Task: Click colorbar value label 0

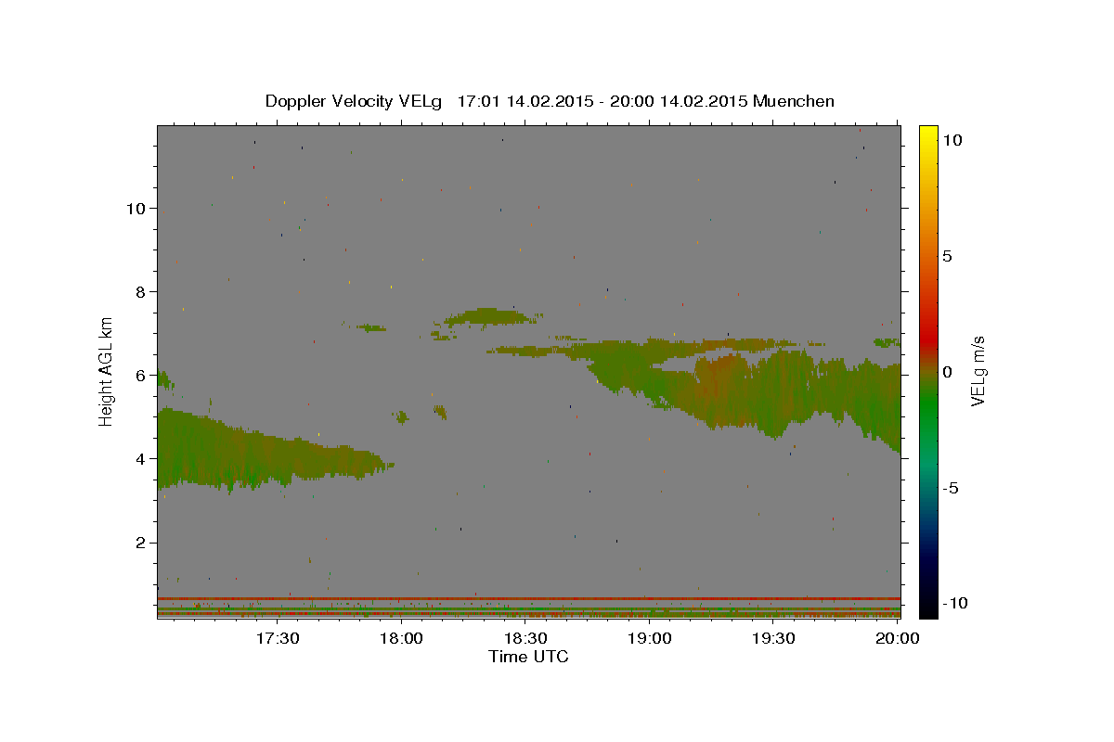Action: pos(947,372)
